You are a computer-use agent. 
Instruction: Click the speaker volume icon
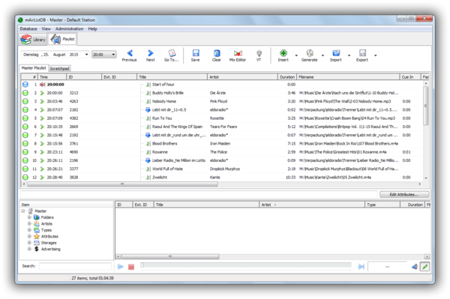click(x=415, y=267)
